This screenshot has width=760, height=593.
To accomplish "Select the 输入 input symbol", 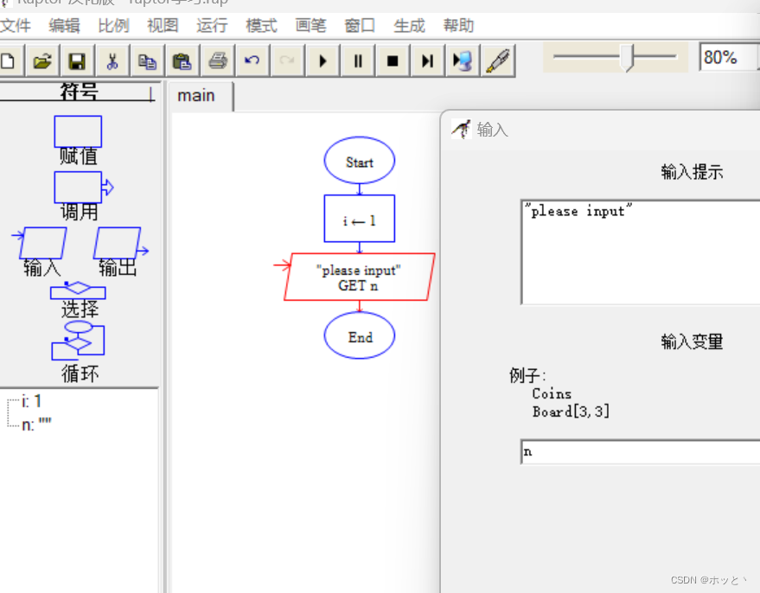I will (41, 243).
